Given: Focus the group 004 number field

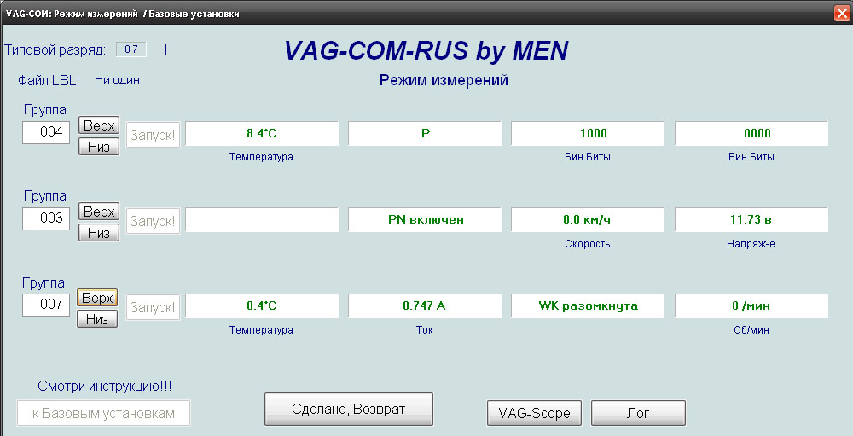Looking at the screenshot, I should [45, 132].
